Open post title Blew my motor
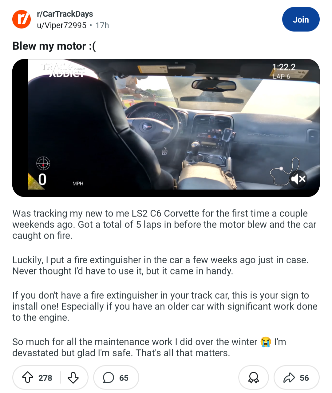The width and height of the screenshot is (332, 393). point(54,46)
